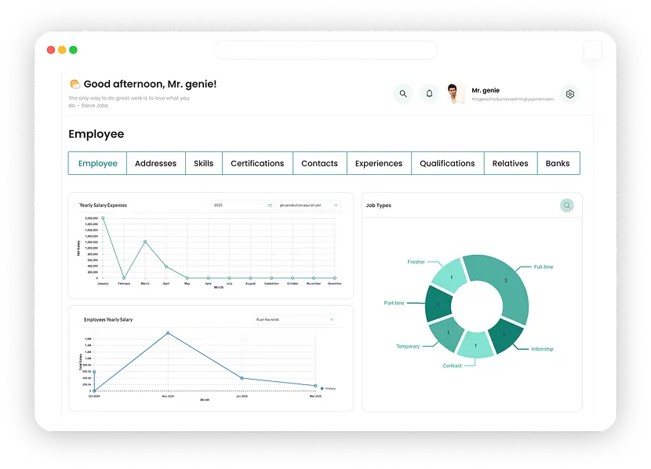
Task: Open settings with the gear icon
Action: [570, 94]
